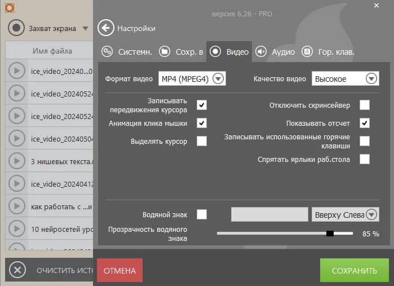394x286 pixels.
Task: Open the Качество видео Высокое dropdown
Action: [x=346, y=79]
